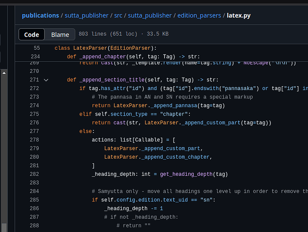
Task: Select line number 288
Action: [34, 225]
